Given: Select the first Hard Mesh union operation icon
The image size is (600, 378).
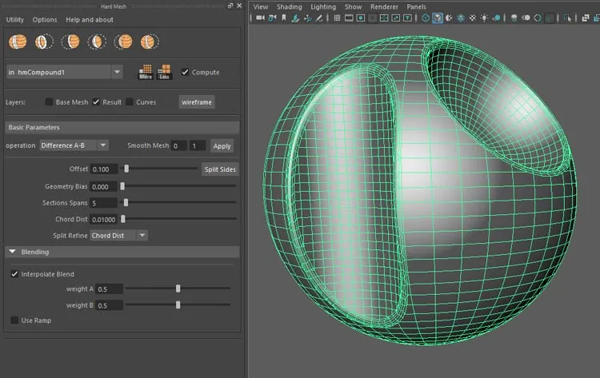Looking at the screenshot, I should click(18, 42).
